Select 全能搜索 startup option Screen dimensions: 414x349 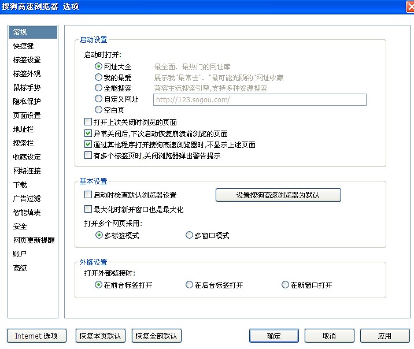tap(98, 88)
